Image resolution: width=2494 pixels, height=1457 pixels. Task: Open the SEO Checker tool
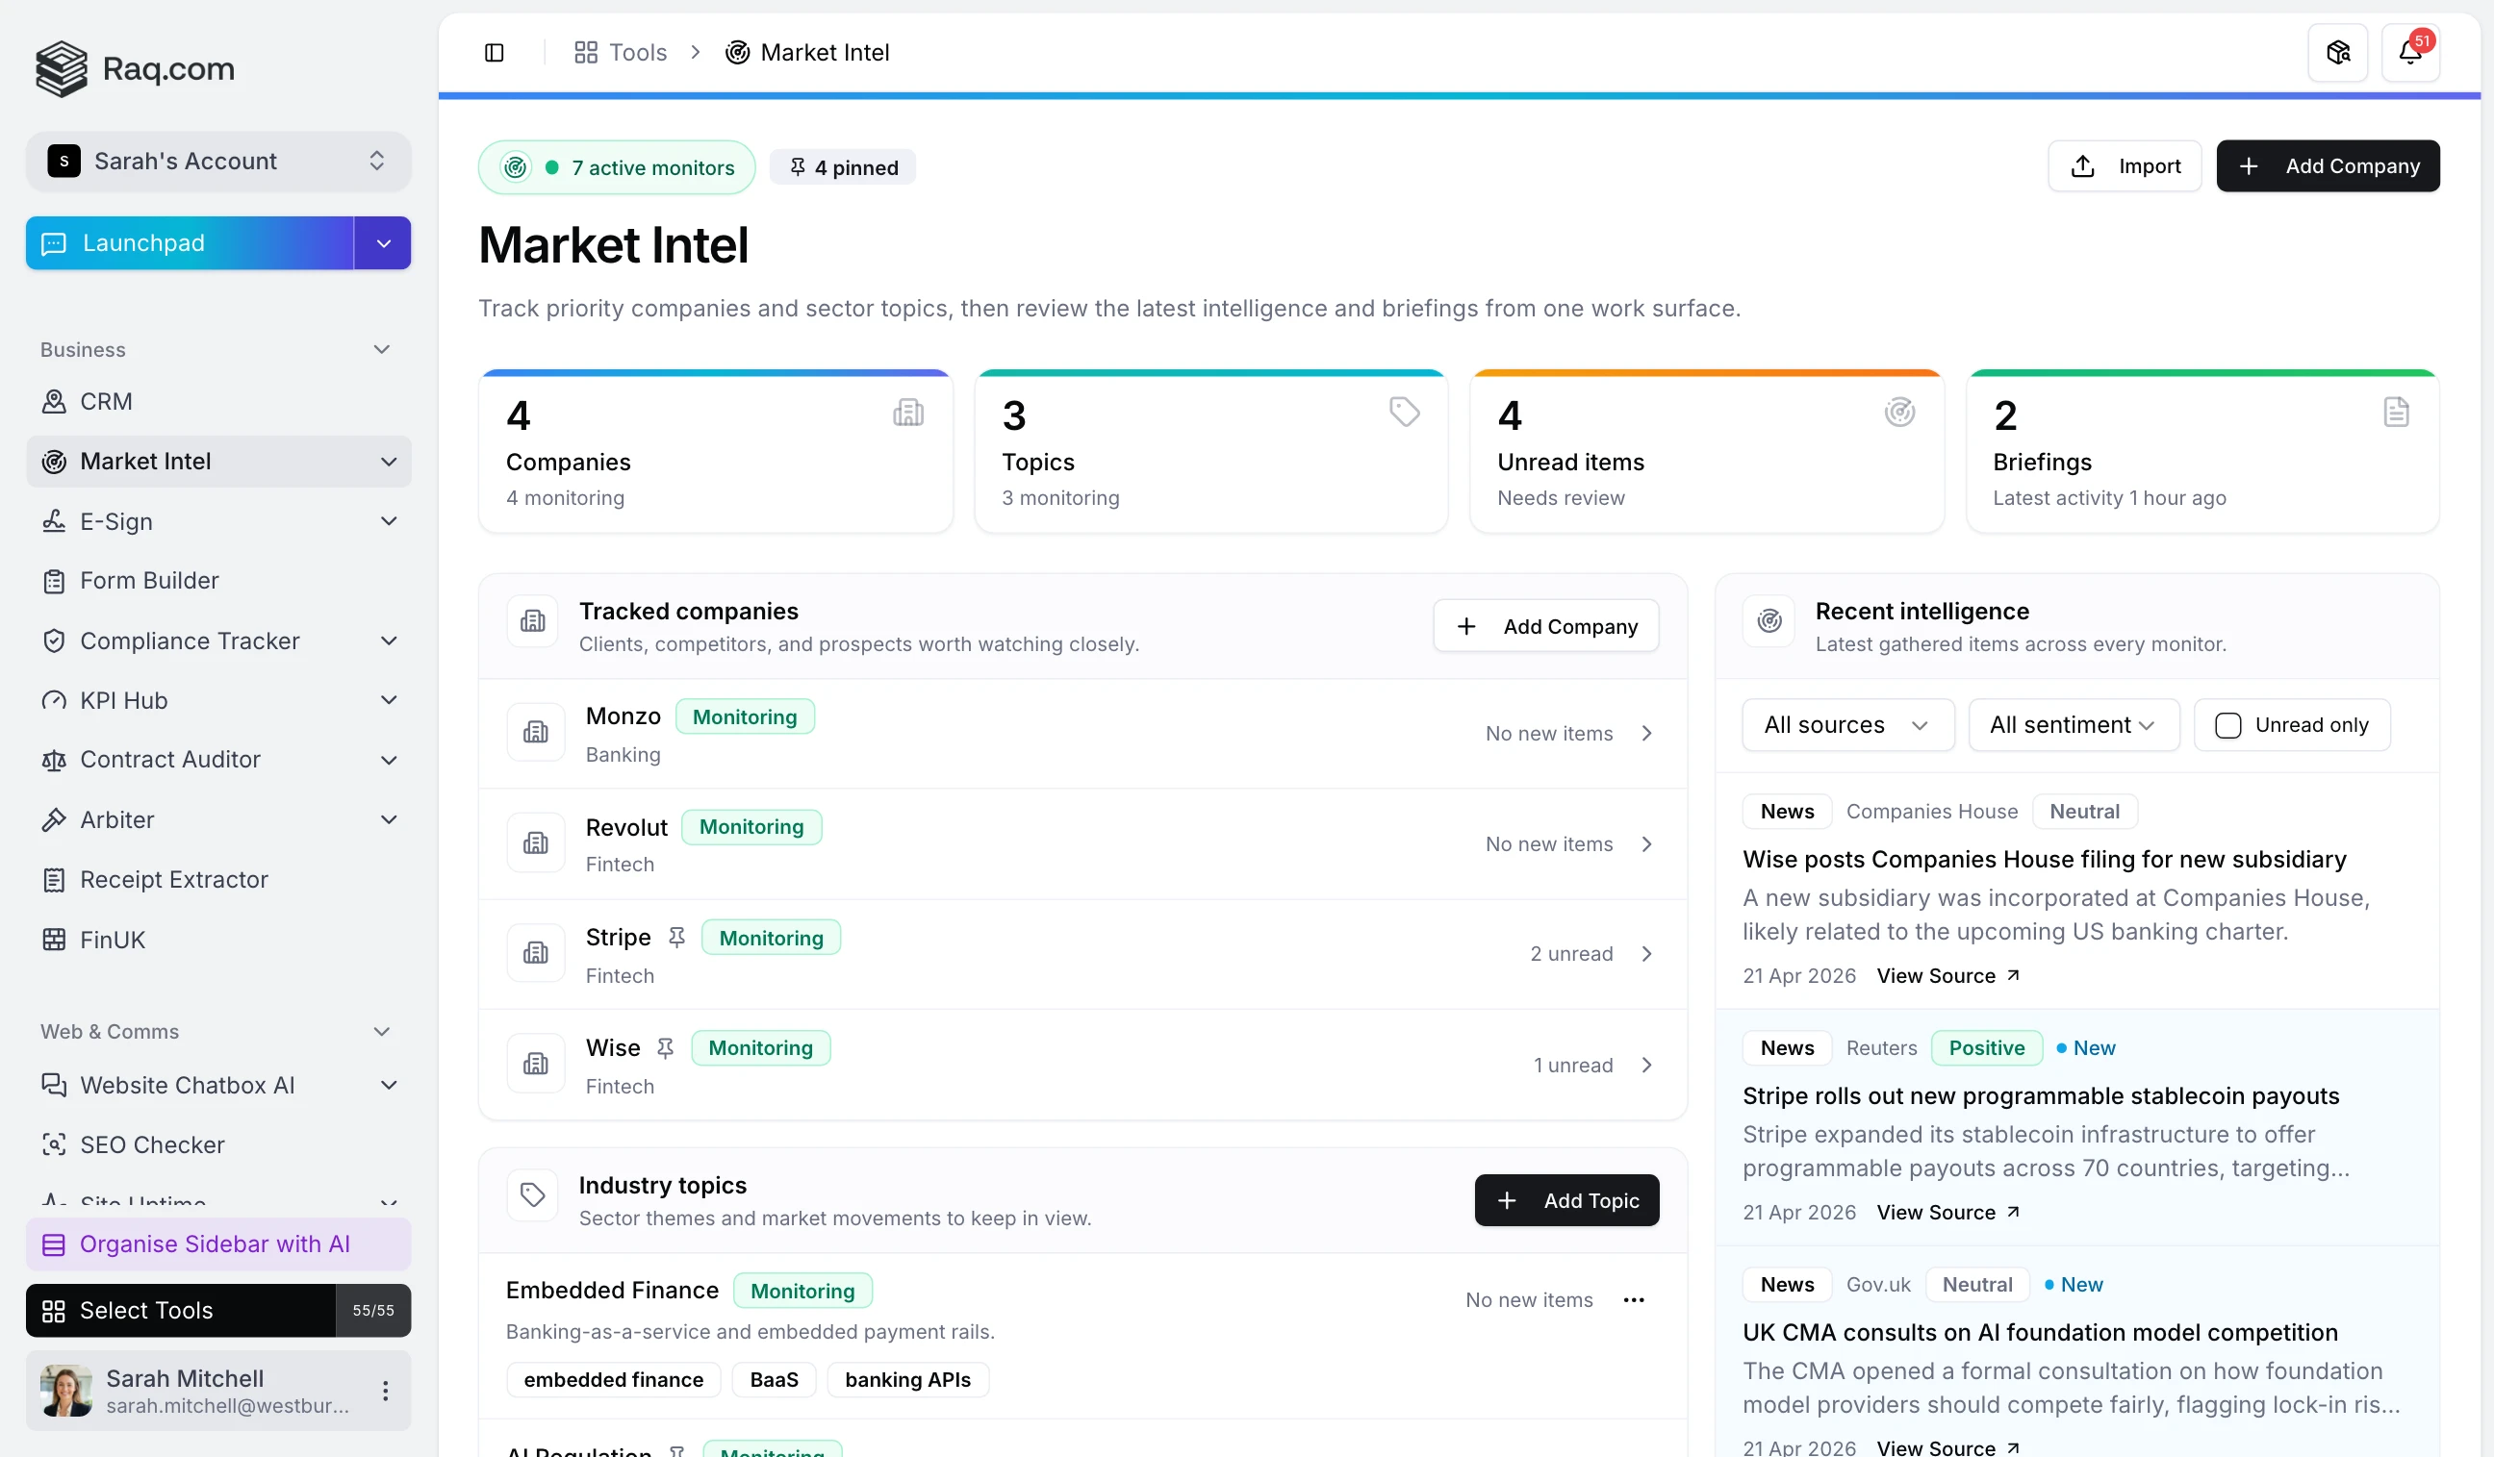coord(151,1144)
